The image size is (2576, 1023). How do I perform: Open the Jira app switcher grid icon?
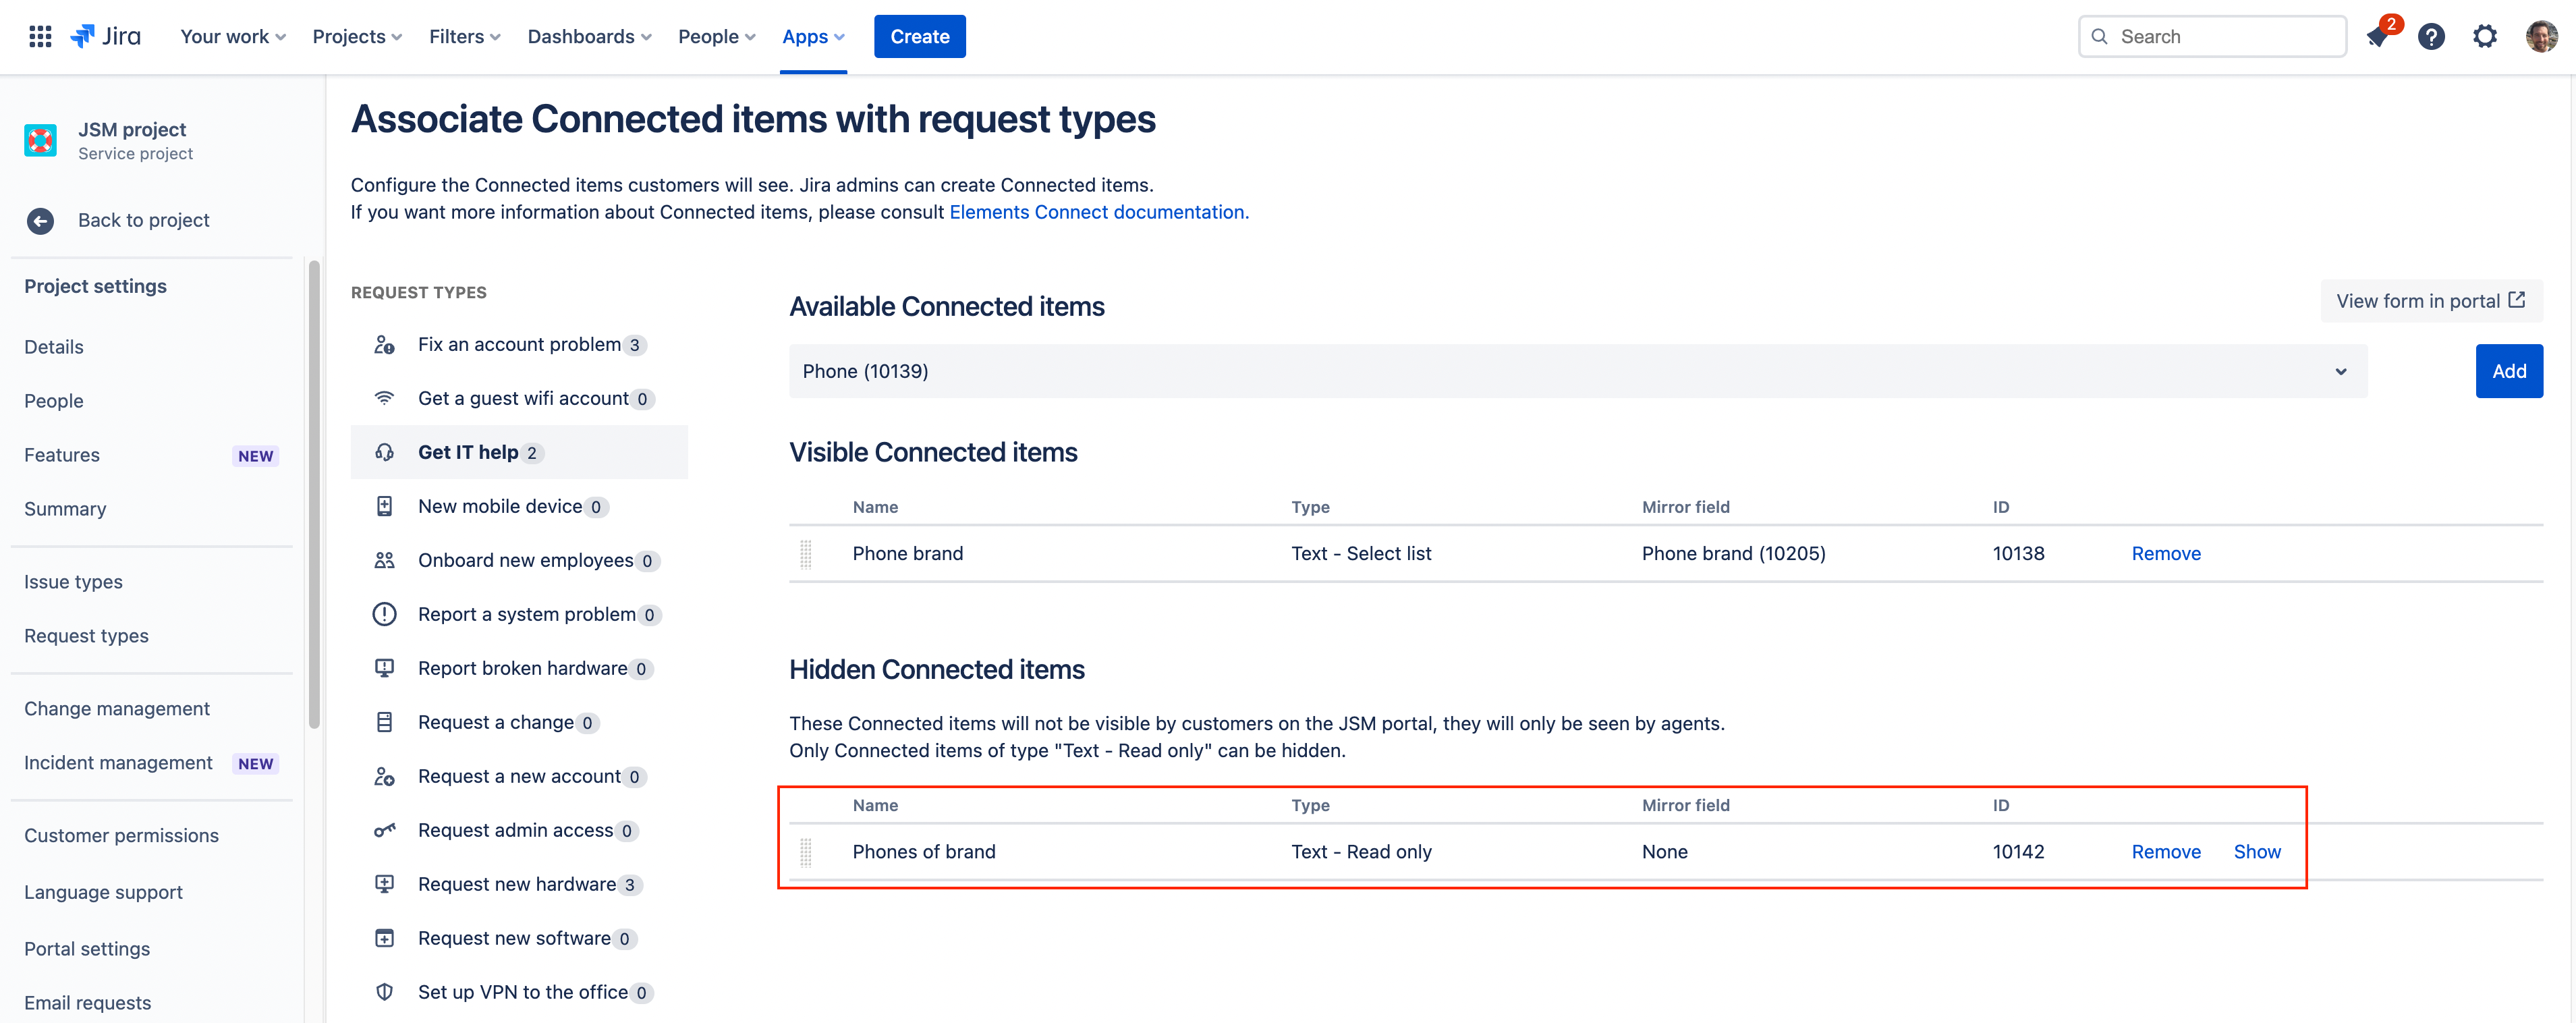[x=40, y=36]
